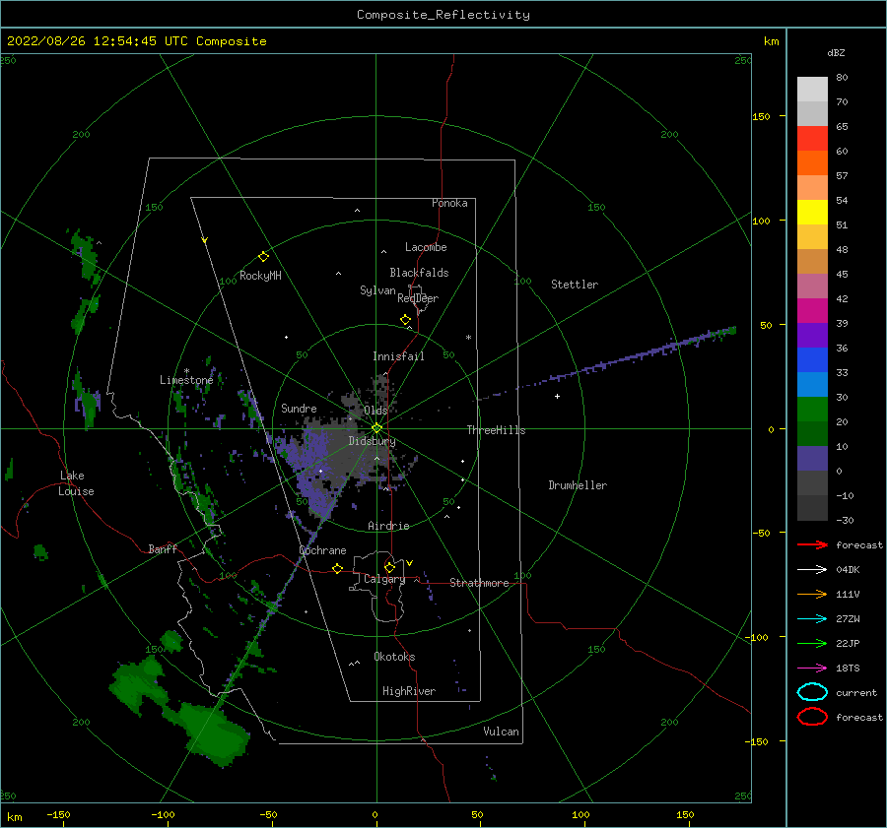887x828 pixels.
Task: Click the Airdrie city label
Action: [x=388, y=526]
